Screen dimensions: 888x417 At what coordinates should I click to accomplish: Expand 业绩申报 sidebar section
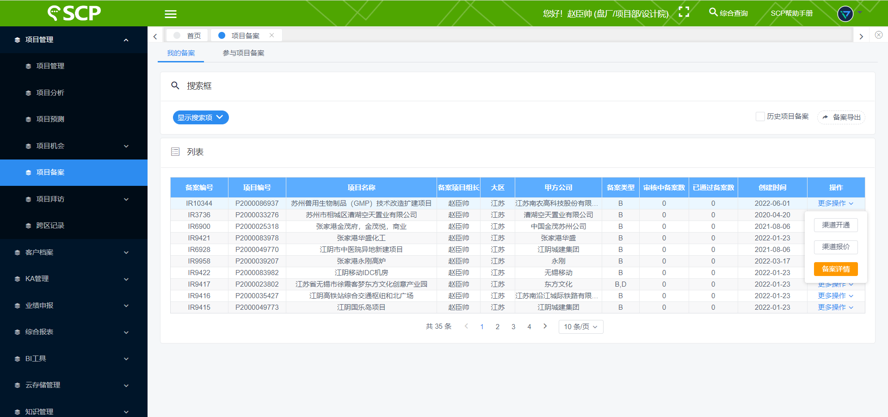tap(74, 306)
